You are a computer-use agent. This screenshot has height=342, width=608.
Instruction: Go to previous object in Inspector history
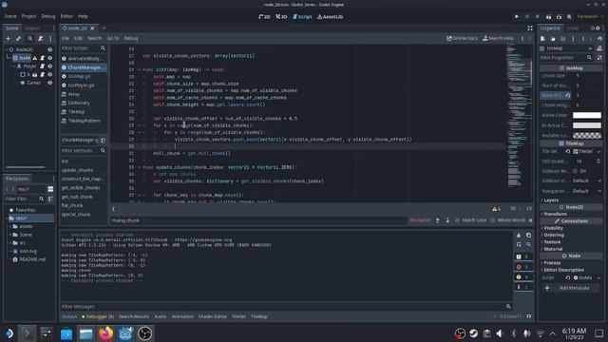[x=583, y=39]
